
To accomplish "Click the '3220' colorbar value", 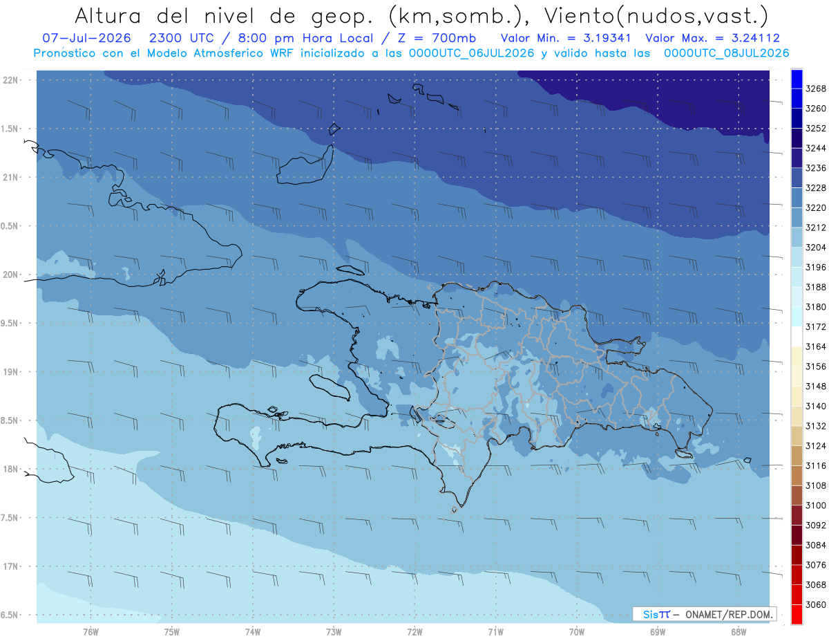I will click(816, 207).
